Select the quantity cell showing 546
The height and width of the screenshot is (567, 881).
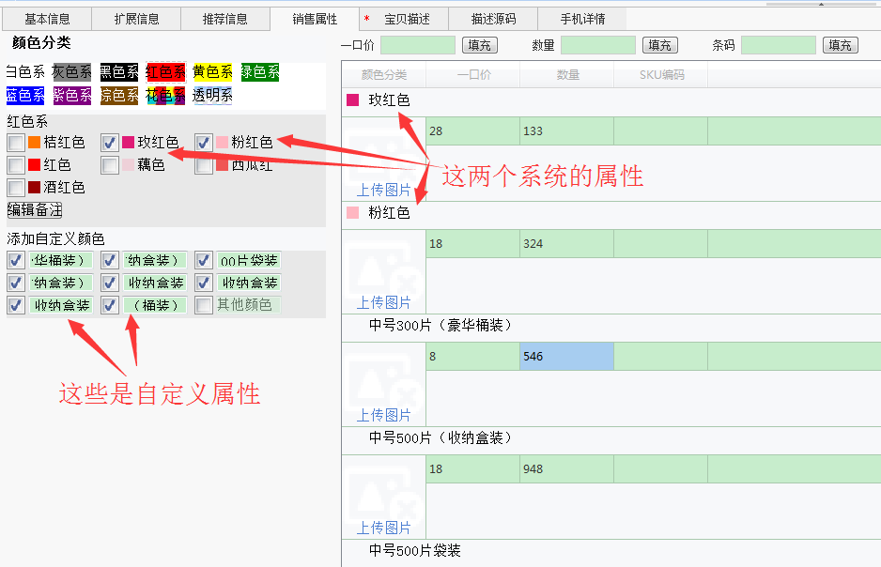pos(566,357)
